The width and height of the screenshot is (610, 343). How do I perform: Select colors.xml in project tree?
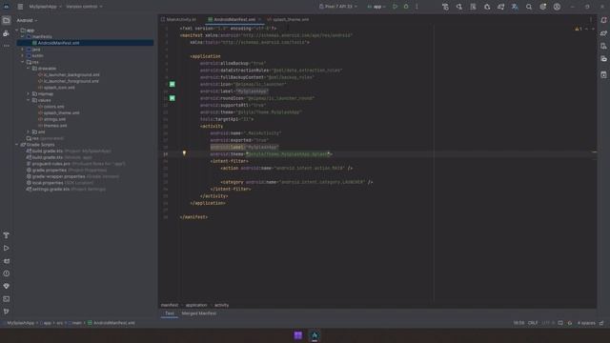coord(51,107)
